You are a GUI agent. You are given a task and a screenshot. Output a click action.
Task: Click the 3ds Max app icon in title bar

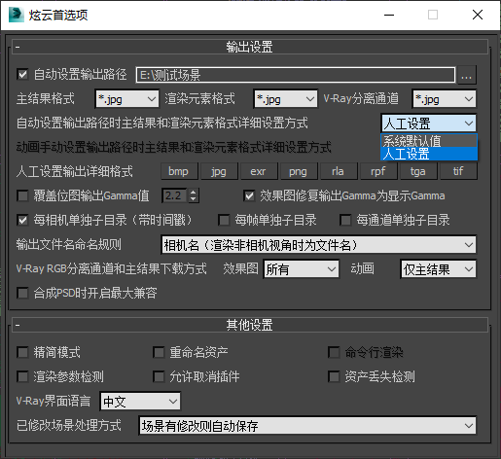point(16,15)
